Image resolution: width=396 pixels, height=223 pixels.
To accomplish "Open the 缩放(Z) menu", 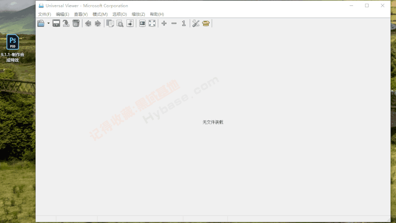I will [138, 14].
